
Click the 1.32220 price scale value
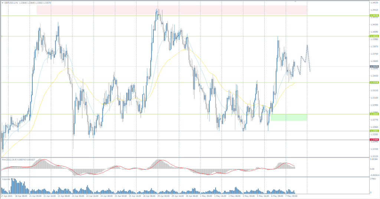(x=374, y=156)
